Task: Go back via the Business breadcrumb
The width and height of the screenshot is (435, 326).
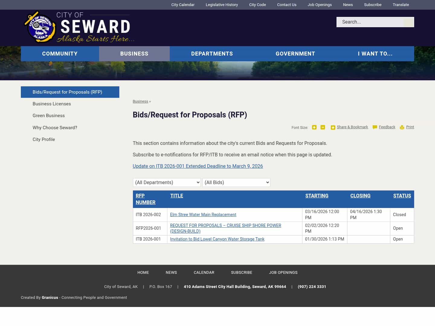Action: pyautogui.click(x=140, y=101)
